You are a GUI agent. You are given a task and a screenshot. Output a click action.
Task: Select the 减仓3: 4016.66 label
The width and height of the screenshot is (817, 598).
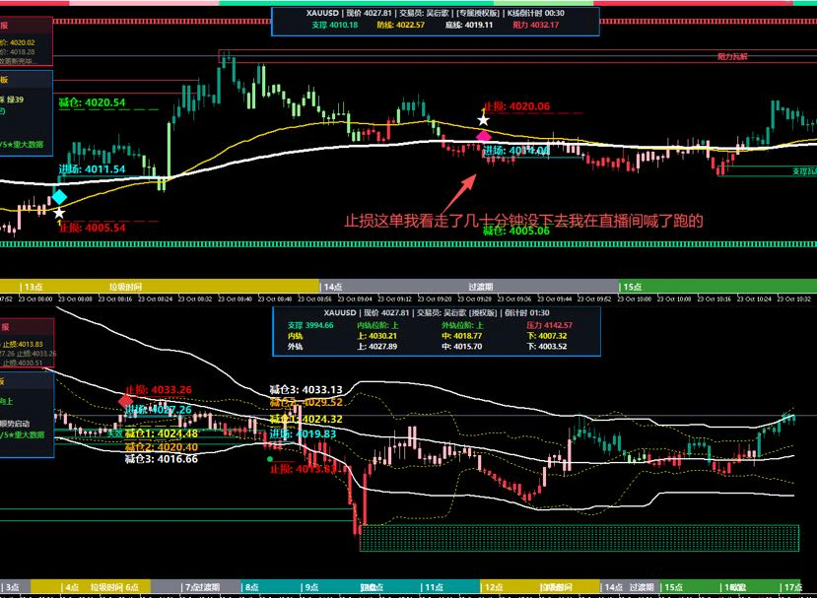(161, 459)
